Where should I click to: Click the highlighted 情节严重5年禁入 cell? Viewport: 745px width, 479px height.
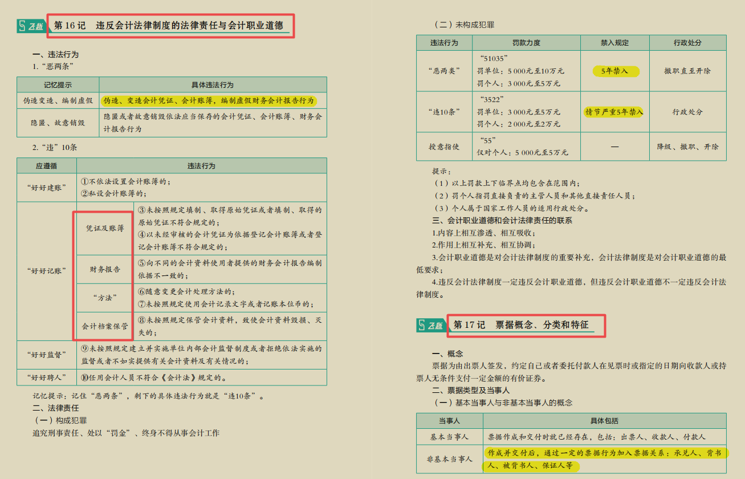pos(614,112)
